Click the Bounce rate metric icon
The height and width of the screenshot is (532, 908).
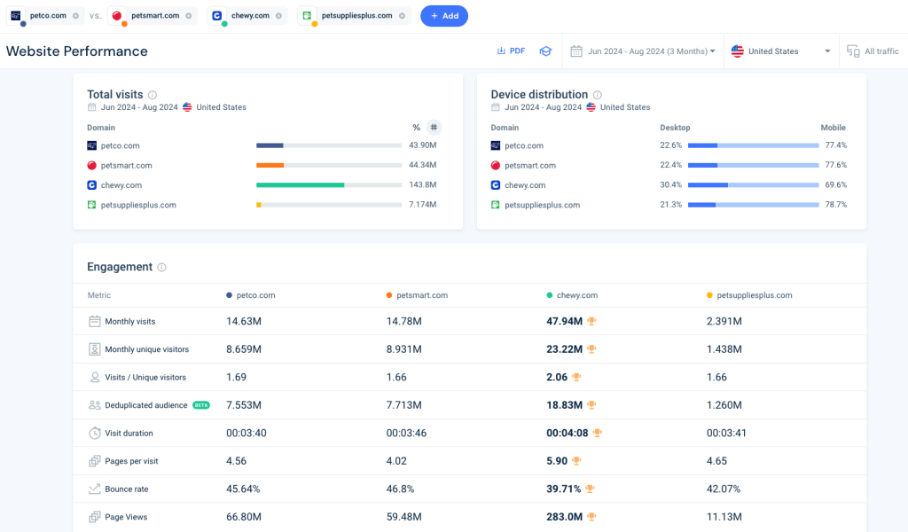[x=95, y=489]
